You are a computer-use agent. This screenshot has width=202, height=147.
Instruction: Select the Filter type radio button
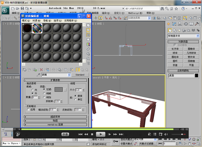click(44, 89)
